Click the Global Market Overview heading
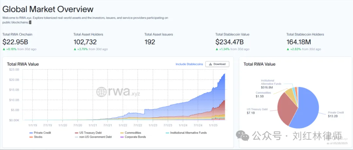 point(48,9)
